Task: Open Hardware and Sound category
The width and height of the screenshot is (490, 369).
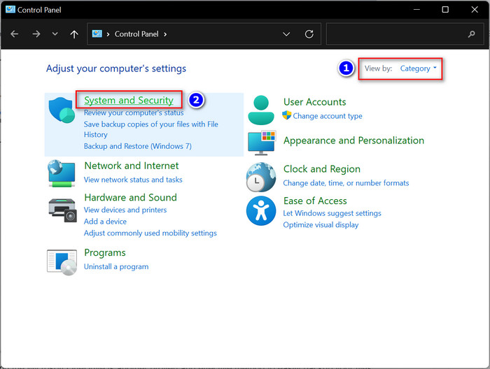Action: [x=131, y=198]
